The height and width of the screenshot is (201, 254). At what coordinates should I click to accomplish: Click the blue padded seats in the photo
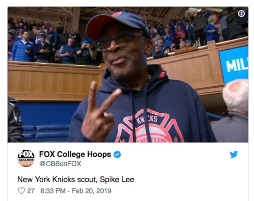coord(46,132)
